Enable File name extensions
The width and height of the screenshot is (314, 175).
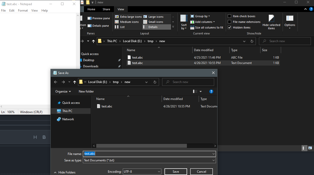click(230, 22)
